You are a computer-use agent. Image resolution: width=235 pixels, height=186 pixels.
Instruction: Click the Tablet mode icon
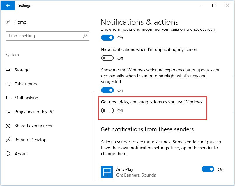click(x=8, y=84)
